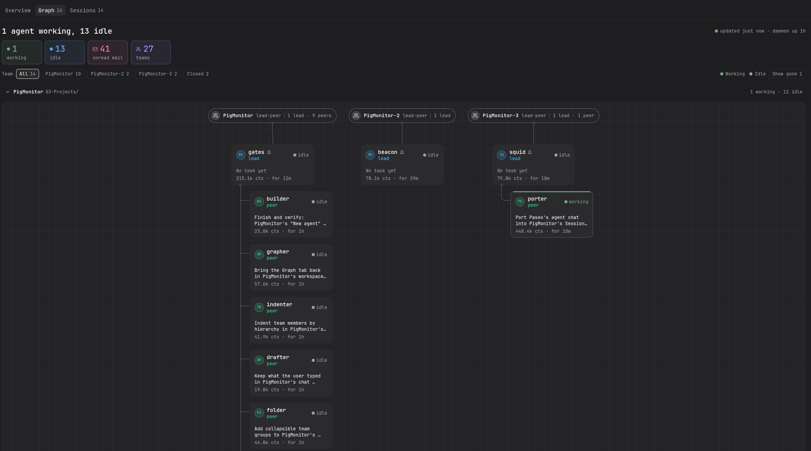
Task: Click the BE avatar on beacon card
Action: pos(370,155)
